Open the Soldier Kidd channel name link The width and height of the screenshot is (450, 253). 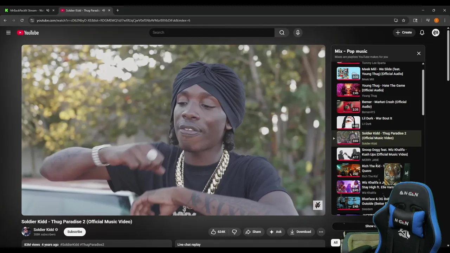[44, 230]
